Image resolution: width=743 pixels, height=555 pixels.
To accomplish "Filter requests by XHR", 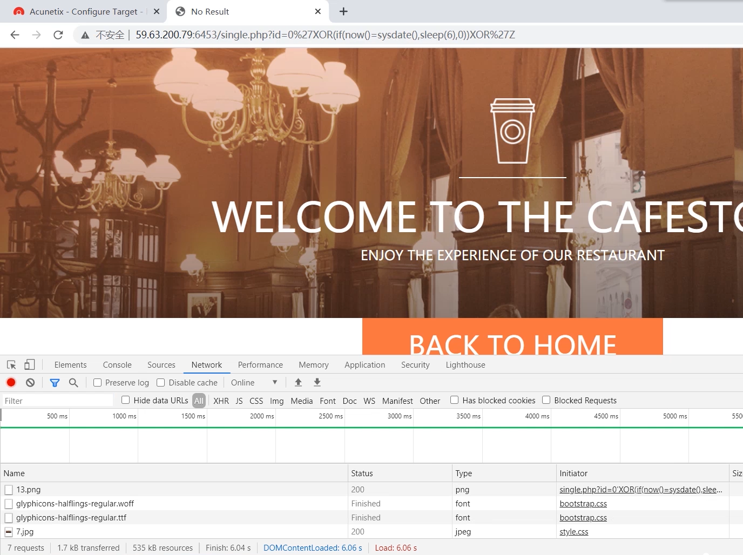I will click(x=221, y=401).
